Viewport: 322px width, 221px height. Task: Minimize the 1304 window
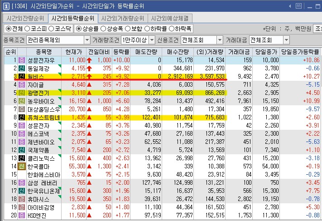310,7
